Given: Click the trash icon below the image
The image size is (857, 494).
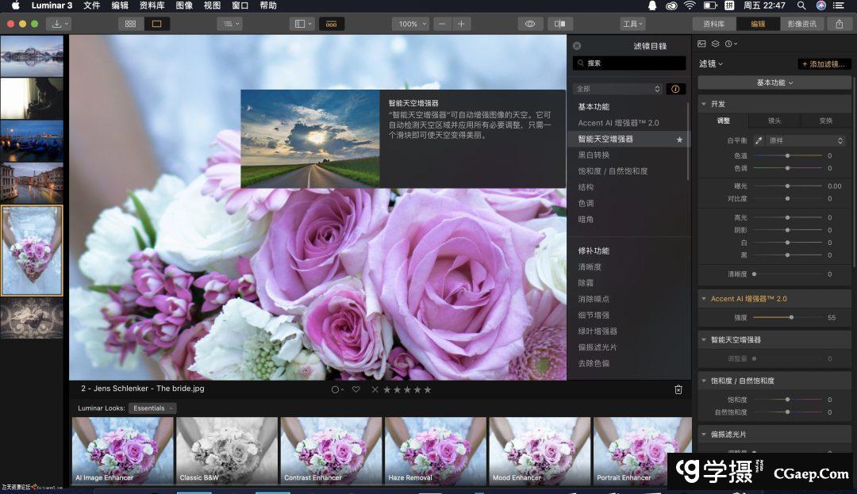Looking at the screenshot, I should click(x=678, y=389).
